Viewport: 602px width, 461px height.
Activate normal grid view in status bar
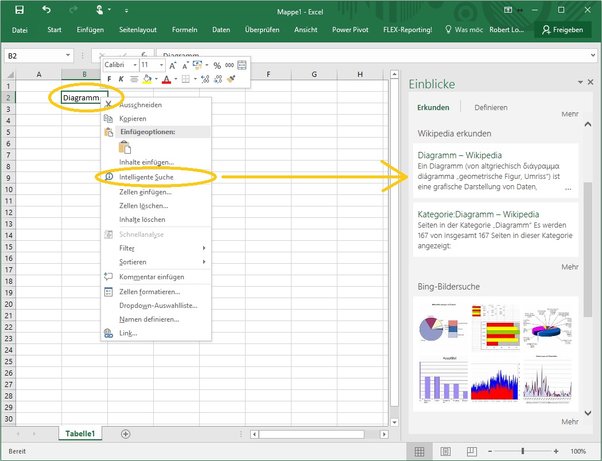point(420,451)
